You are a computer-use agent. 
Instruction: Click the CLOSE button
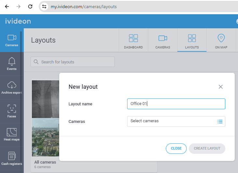point(176,148)
